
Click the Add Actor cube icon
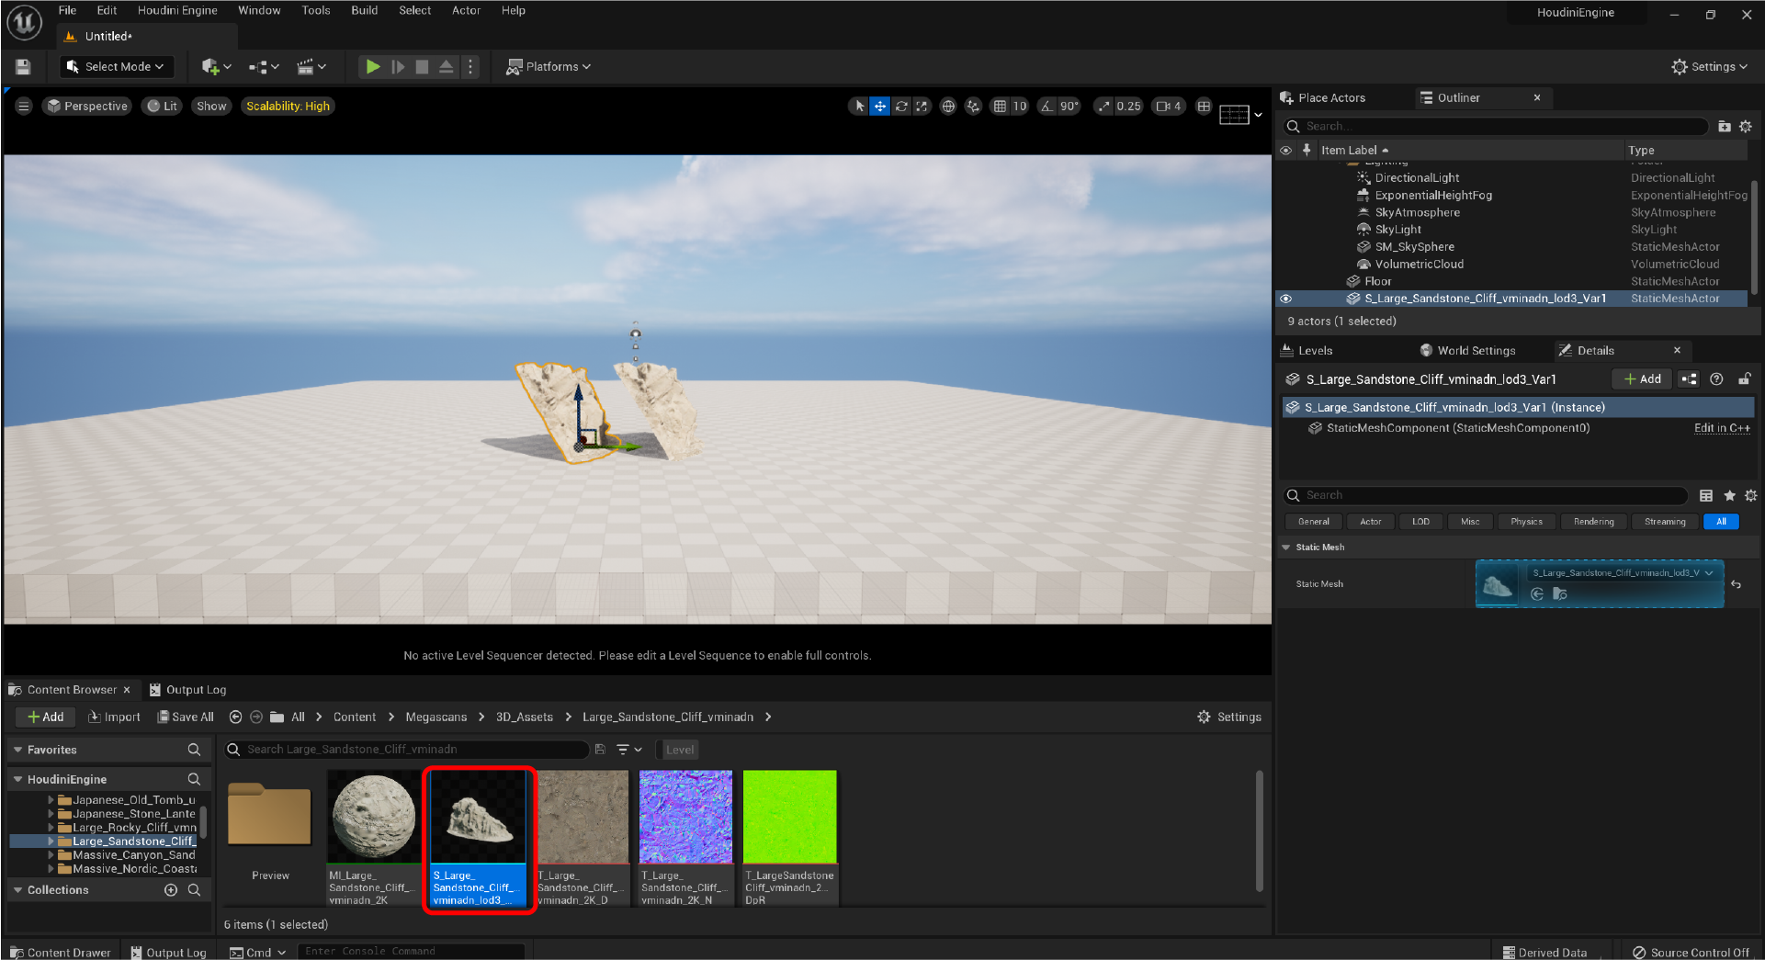(209, 66)
